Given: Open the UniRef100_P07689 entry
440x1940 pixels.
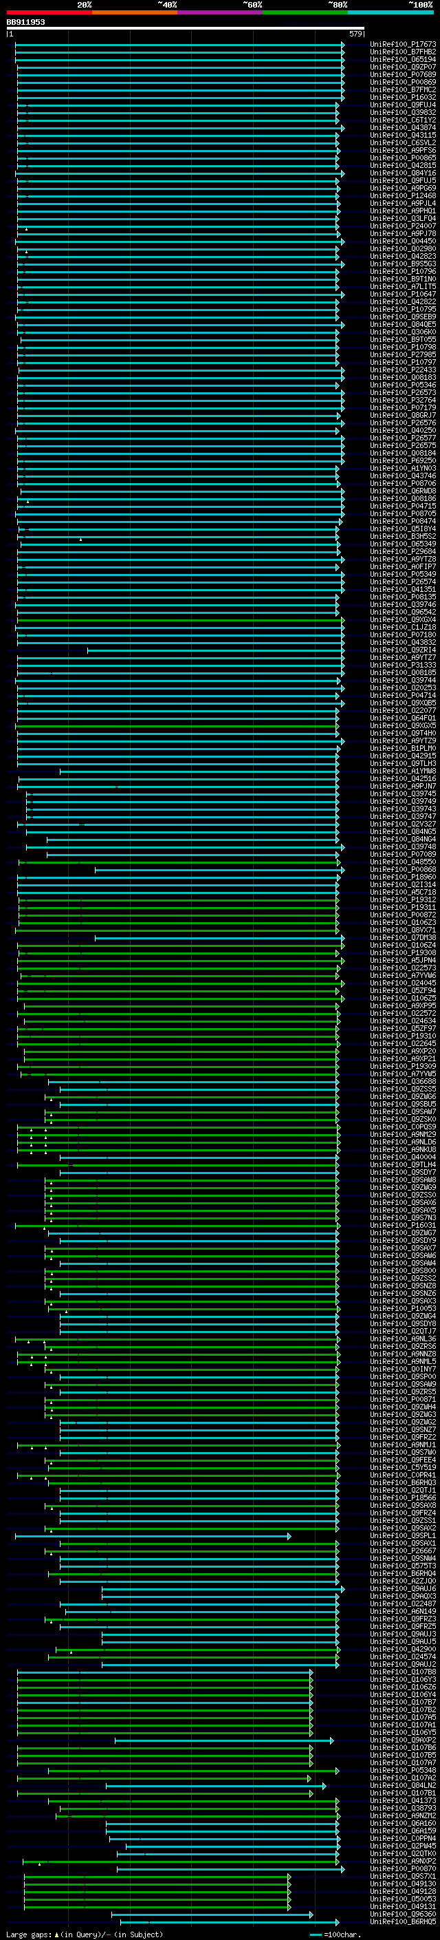Looking at the screenshot, I should 402,74.
